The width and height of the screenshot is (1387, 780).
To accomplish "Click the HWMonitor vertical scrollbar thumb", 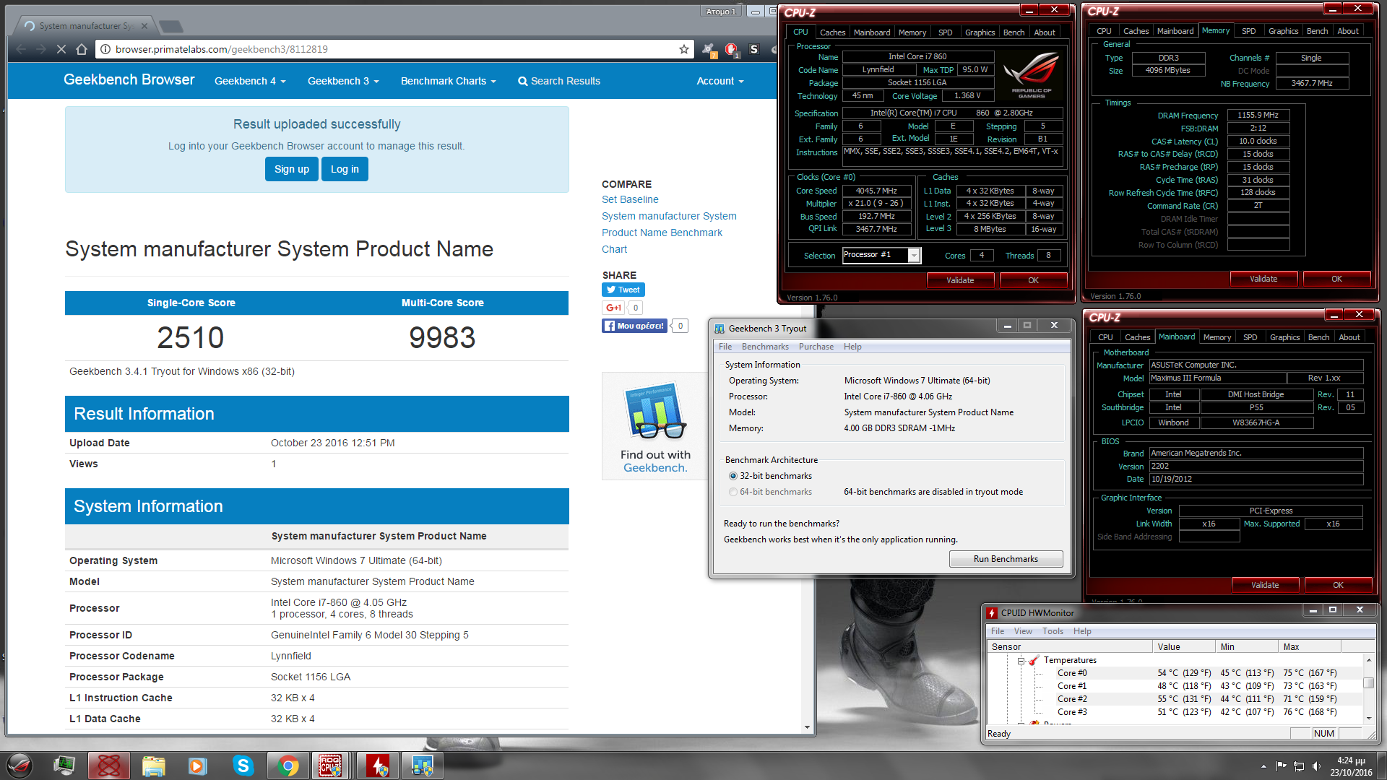I will click(x=1368, y=682).
